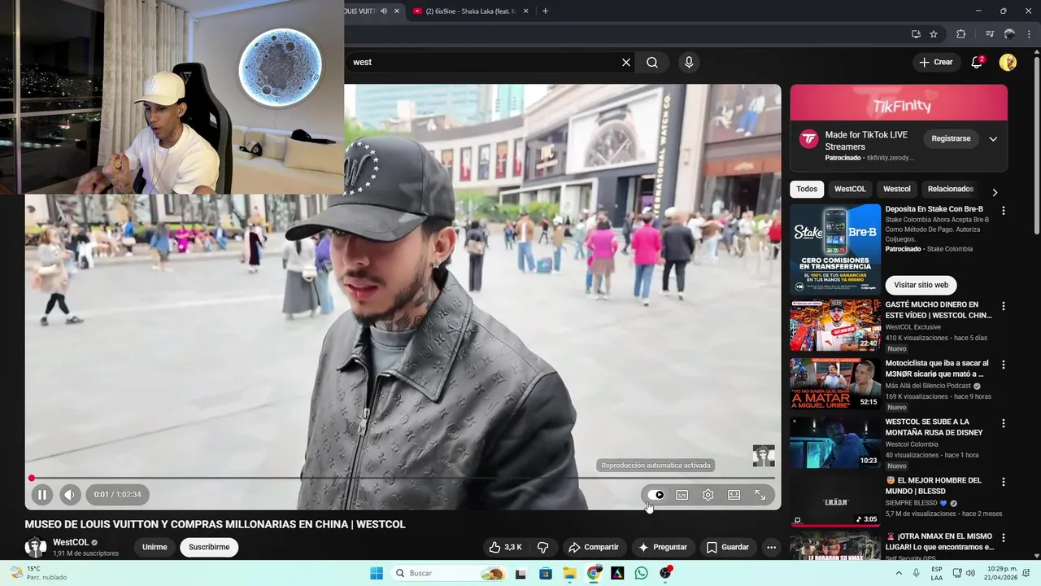Click the taskbar Buscar search box

[x=450, y=573]
